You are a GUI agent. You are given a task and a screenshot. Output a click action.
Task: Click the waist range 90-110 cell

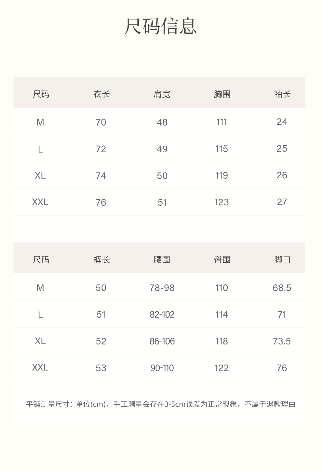pos(162,368)
